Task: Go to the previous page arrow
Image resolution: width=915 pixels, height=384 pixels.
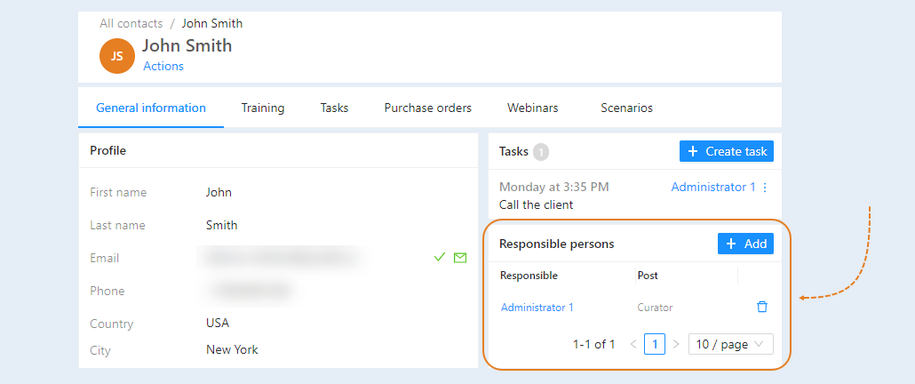Action: coord(633,344)
